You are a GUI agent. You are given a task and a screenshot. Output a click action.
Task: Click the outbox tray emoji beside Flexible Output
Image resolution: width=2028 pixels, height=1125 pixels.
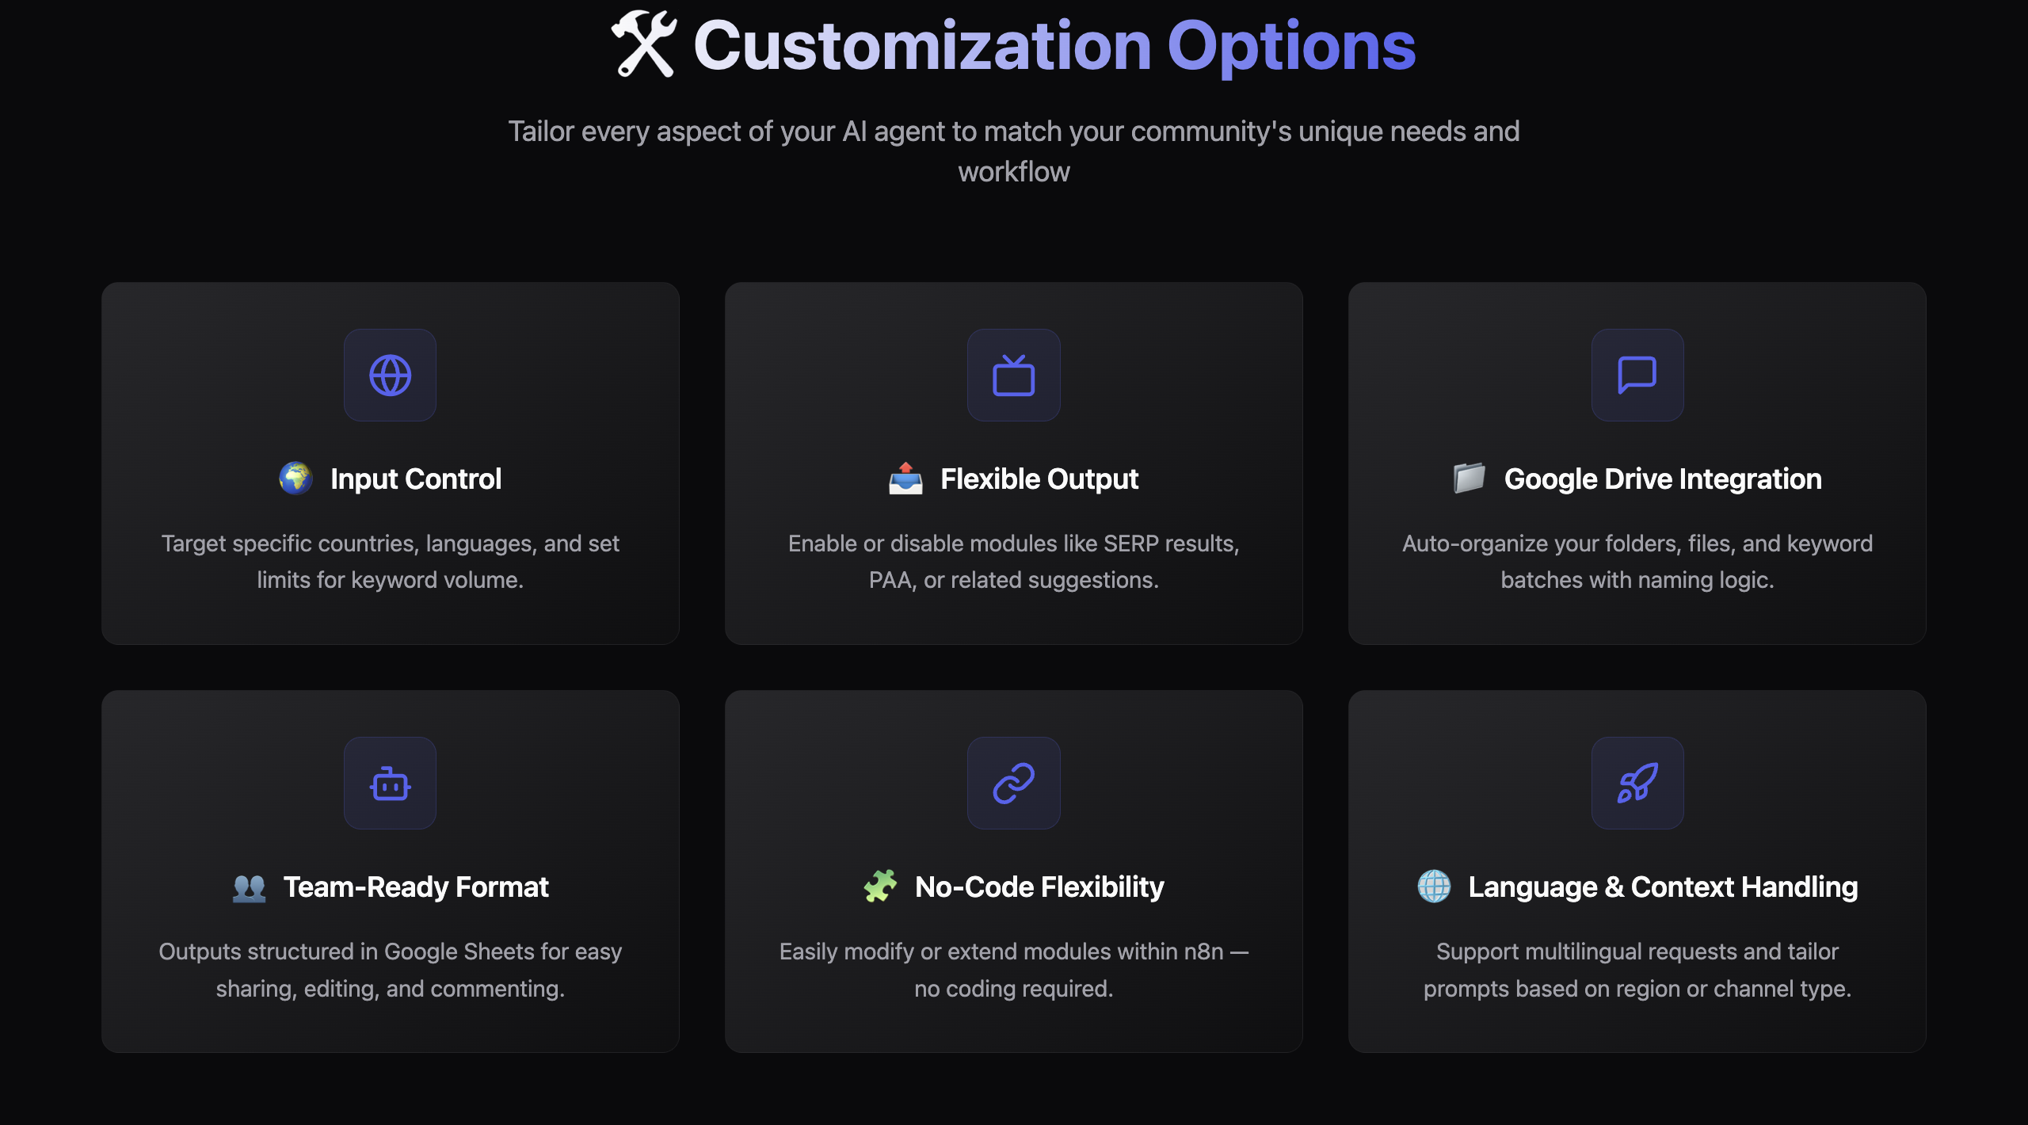[905, 479]
